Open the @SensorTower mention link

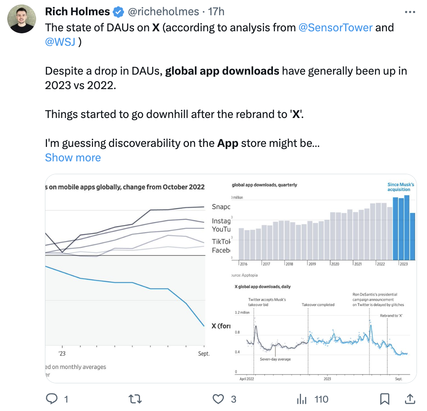point(335,27)
